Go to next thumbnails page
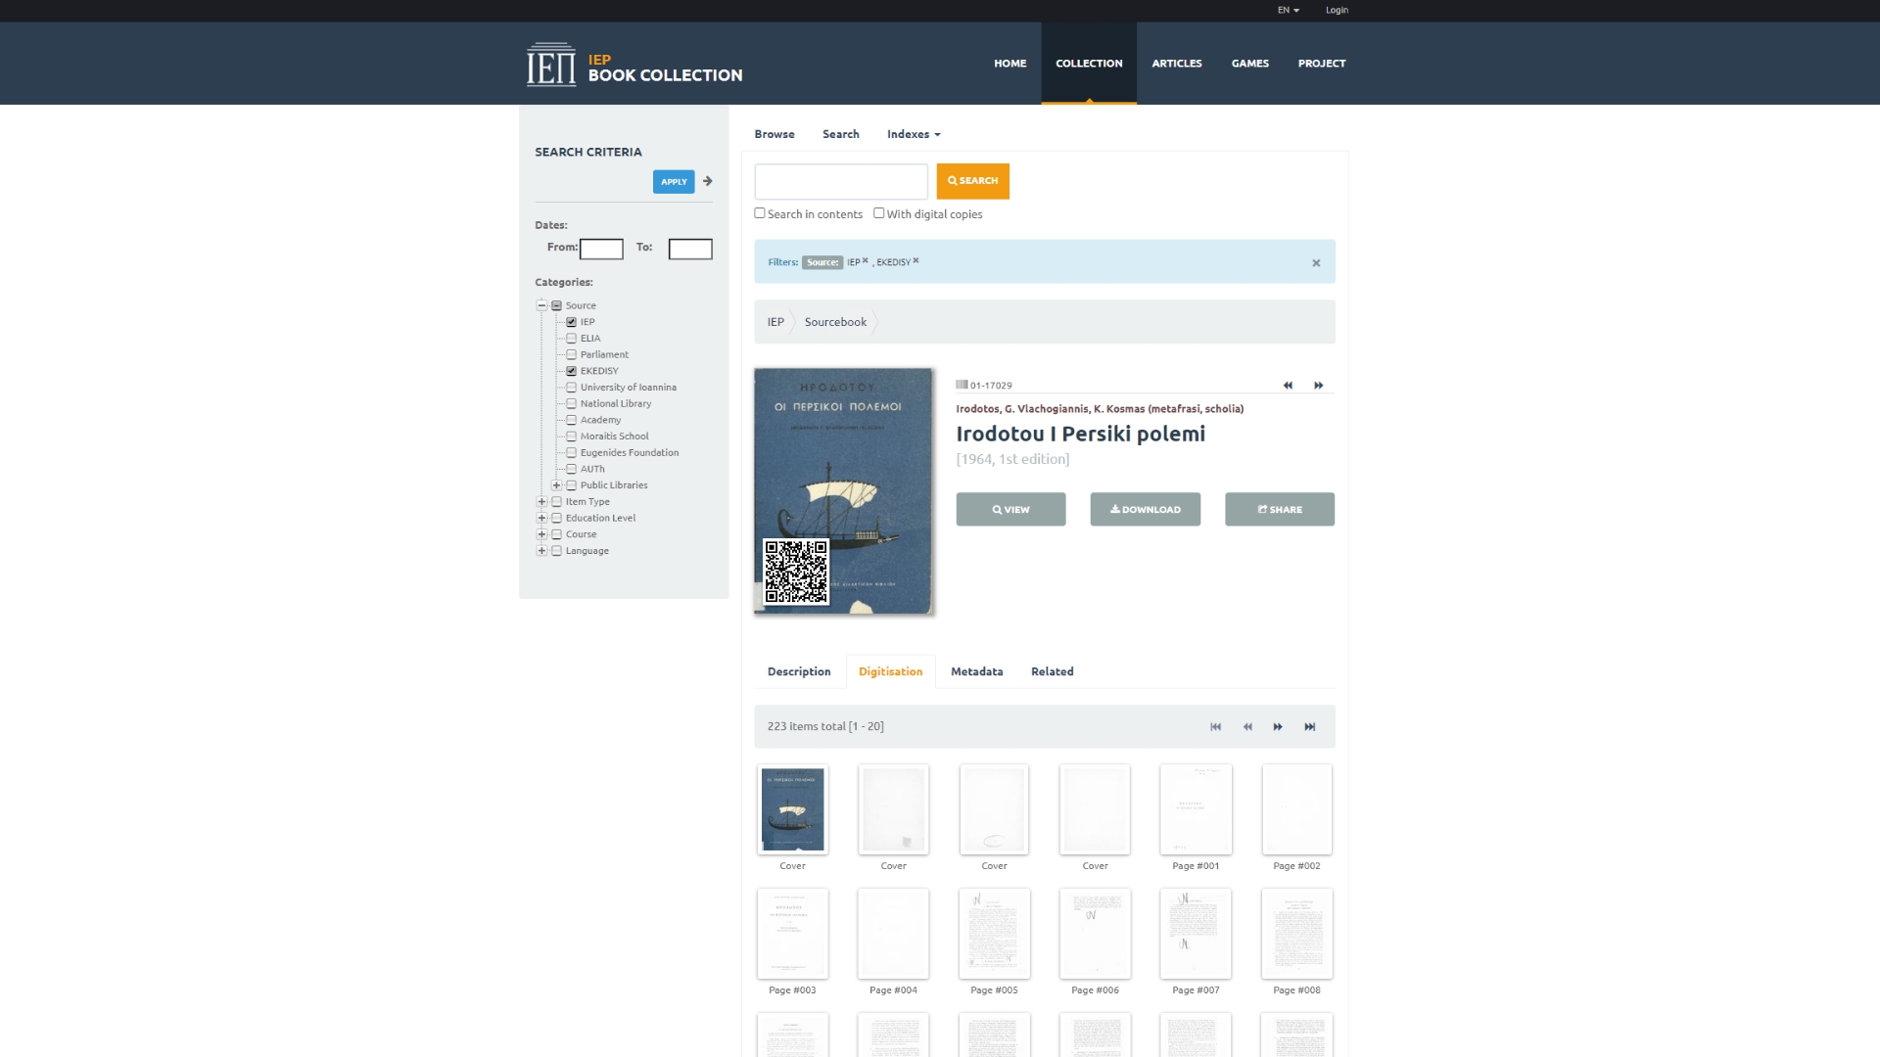 [x=1278, y=727]
